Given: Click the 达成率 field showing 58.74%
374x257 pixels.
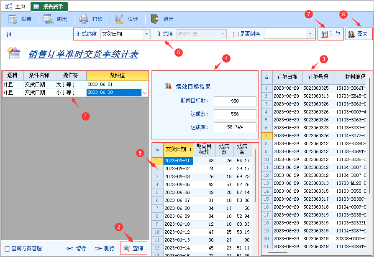Looking at the screenshot, I should pyautogui.click(x=235, y=127).
